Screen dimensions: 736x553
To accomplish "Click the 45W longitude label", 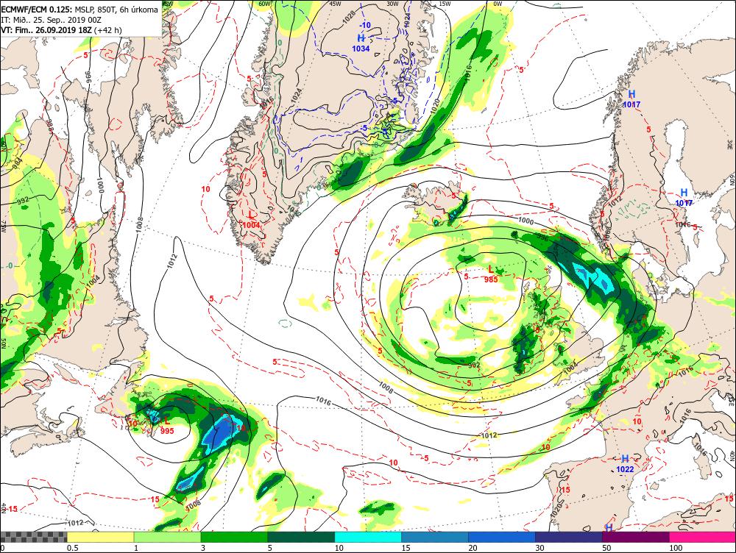I will (335, 4).
